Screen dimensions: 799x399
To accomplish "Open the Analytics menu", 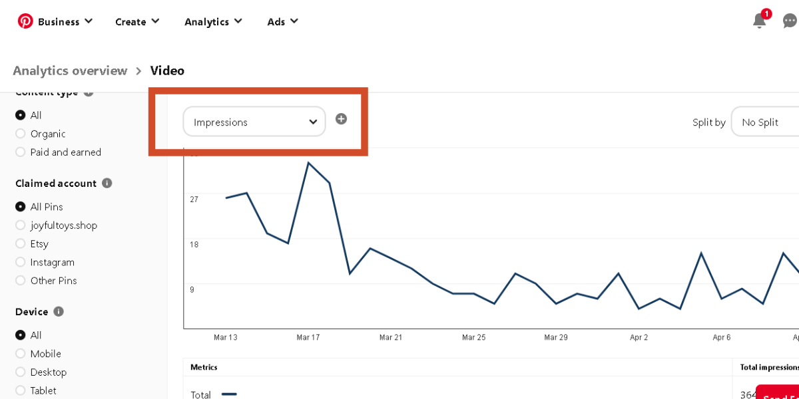I will [213, 21].
